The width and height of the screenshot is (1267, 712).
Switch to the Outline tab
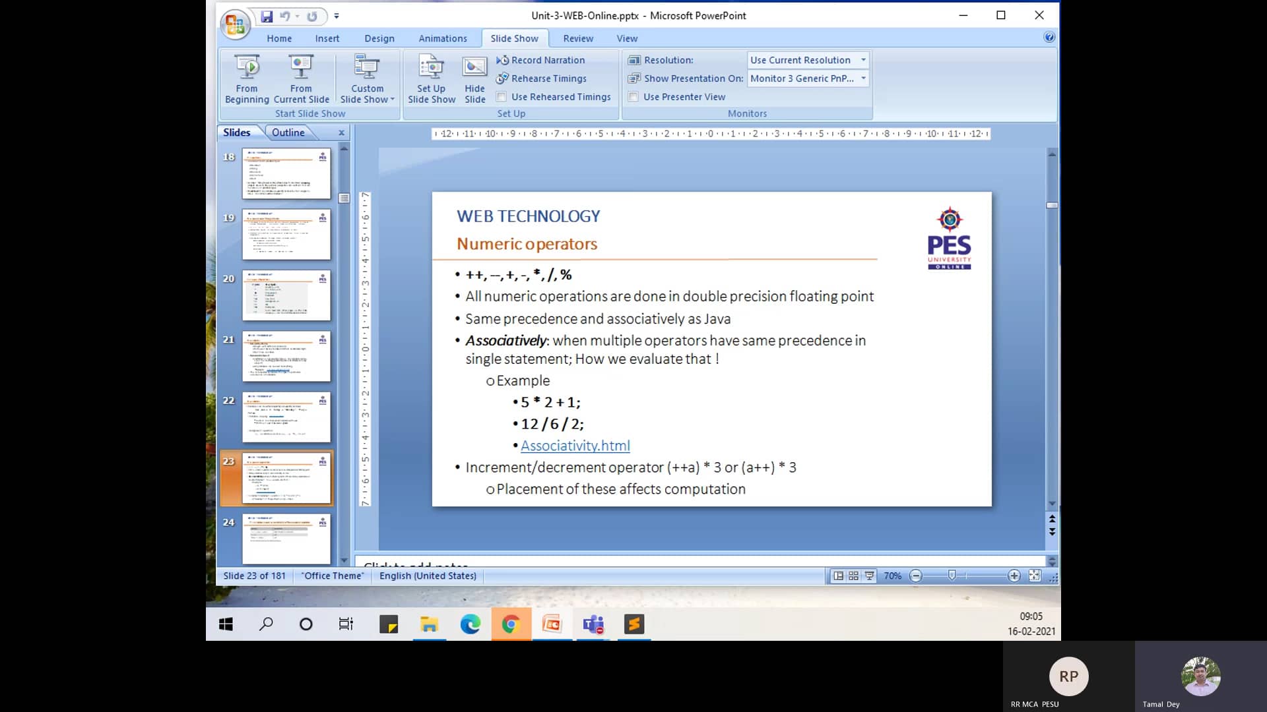(288, 132)
